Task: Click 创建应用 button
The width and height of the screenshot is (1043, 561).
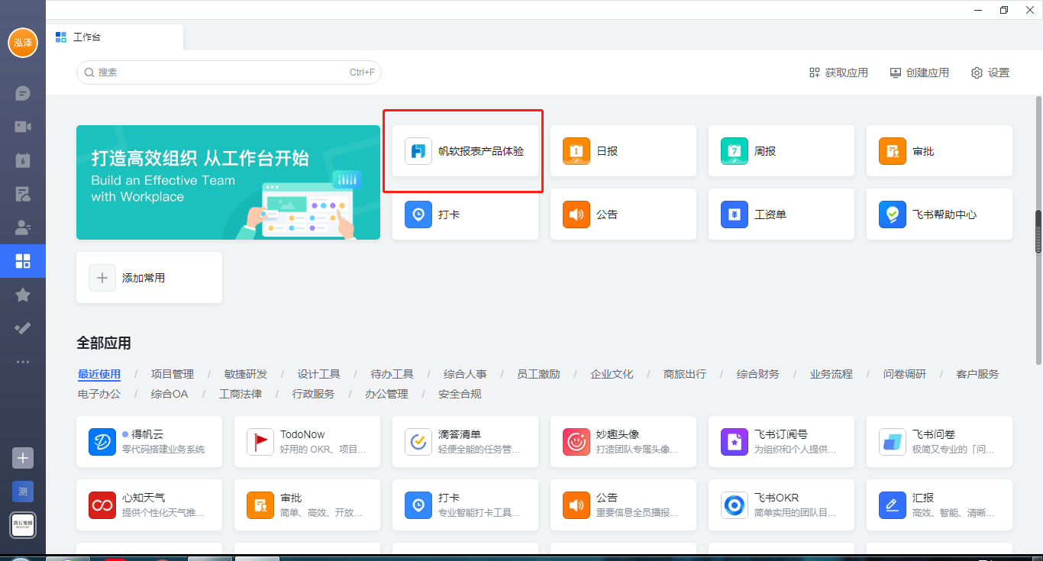Action: tap(919, 73)
